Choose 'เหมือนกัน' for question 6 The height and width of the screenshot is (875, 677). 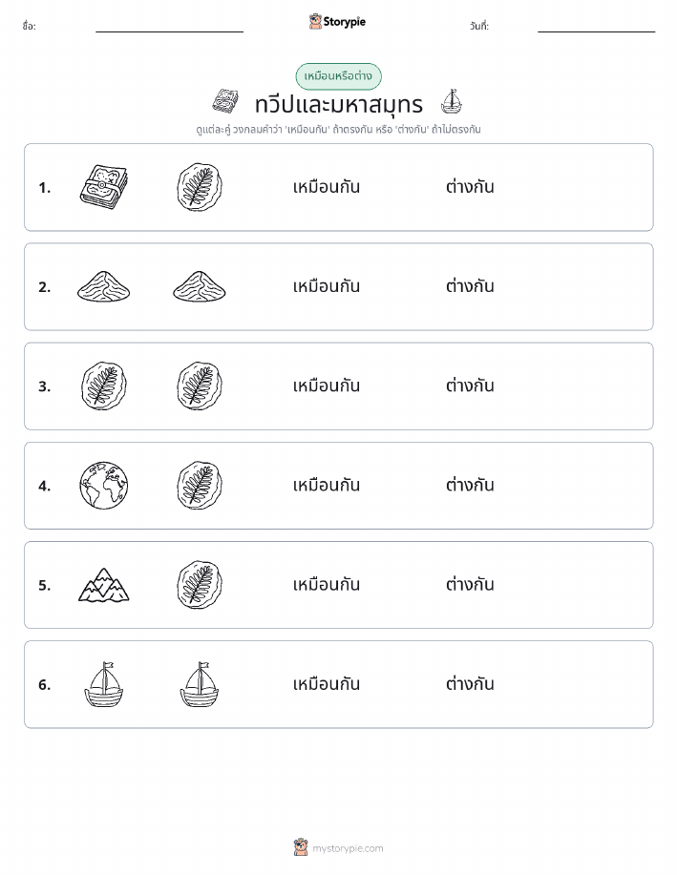pyautogui.click(x=327, y=684)
